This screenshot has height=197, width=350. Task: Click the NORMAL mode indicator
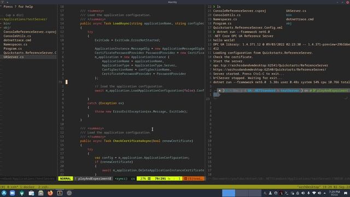66,179
